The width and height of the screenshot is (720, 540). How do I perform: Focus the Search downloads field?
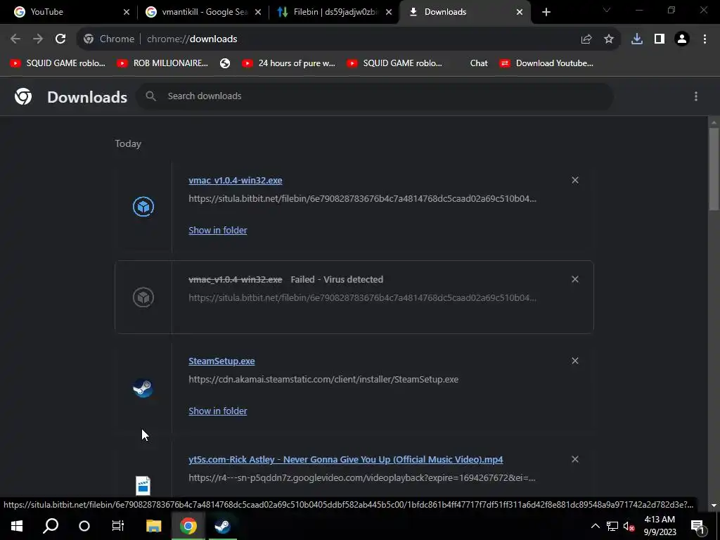pyautogui.click(x=375, y=96)
